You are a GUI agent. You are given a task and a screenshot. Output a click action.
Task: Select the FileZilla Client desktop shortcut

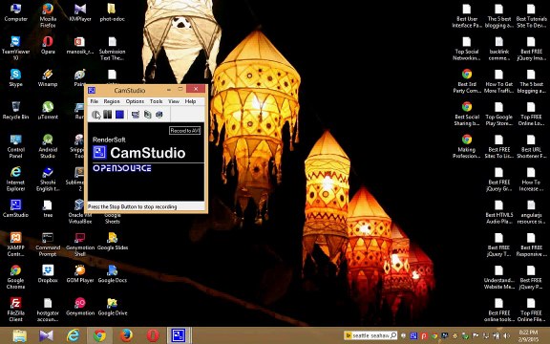pos(16,310)
